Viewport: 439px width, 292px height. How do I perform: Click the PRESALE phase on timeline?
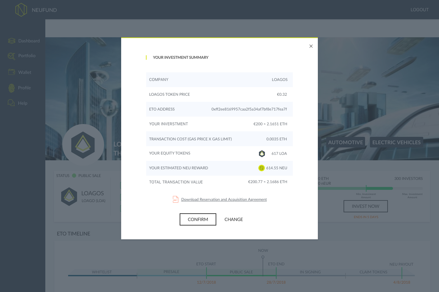pos(171,272)
